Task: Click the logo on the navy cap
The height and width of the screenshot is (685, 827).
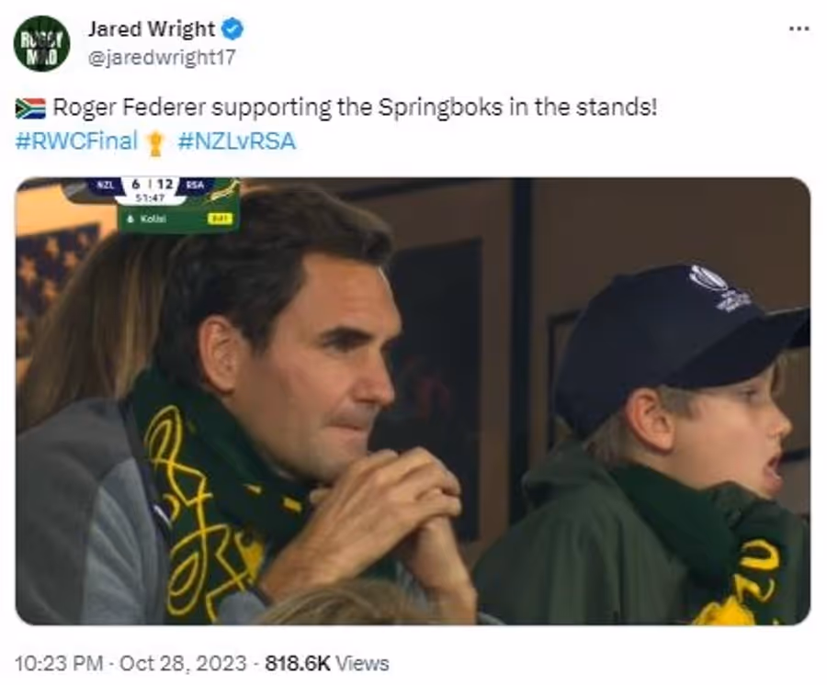Action: coord(719,287)
